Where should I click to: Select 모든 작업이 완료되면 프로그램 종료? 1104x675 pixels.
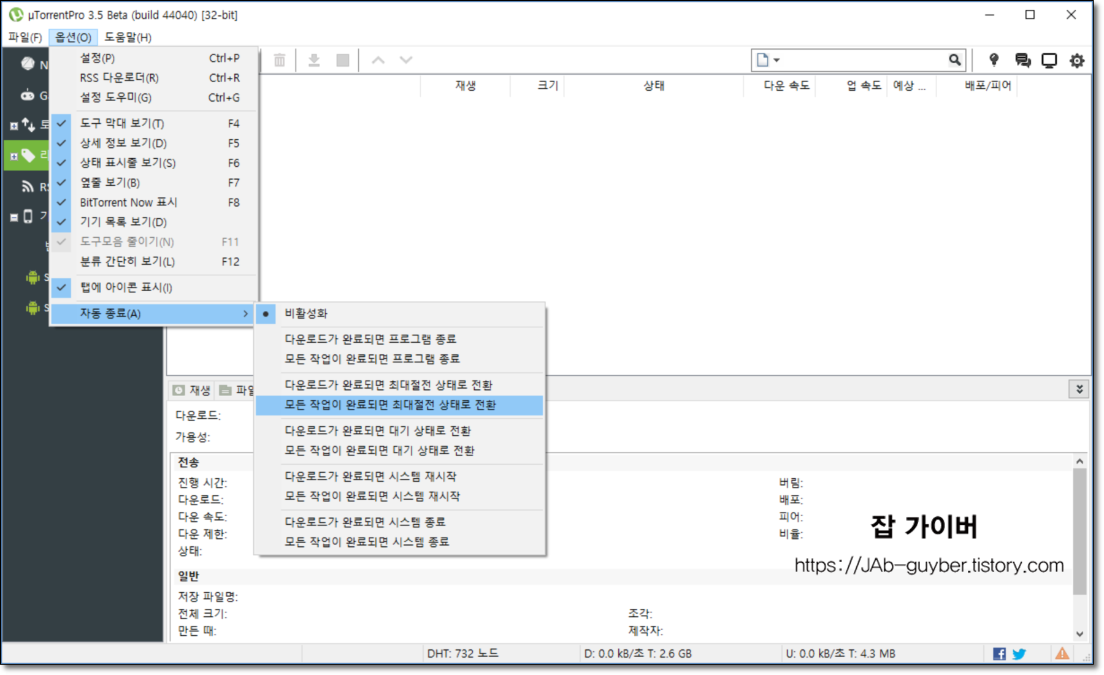400,358
